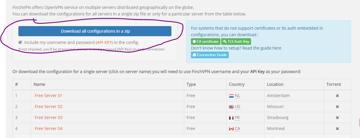Click the US flag icon
Image resolution: width=360 pixels, height=138 pixels.
click(231, 107)
